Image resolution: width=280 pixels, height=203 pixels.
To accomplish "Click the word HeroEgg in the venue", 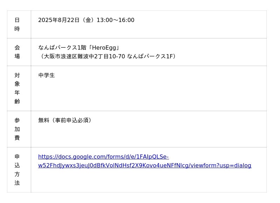I will point(104,48).
